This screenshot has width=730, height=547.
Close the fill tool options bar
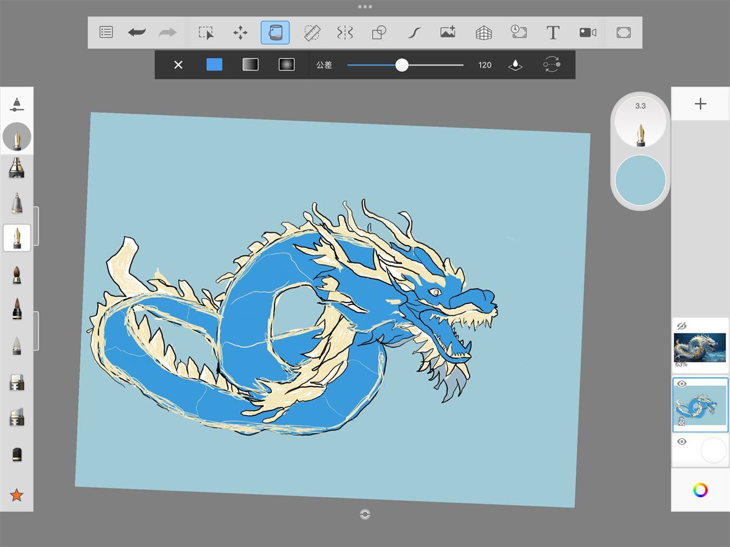point(178,64)
